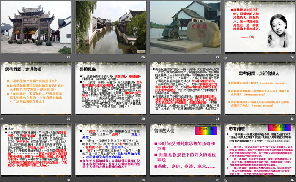Select slide 28 with the red Ding Ling quote
The image size is (296, 182).
point(259,26)
